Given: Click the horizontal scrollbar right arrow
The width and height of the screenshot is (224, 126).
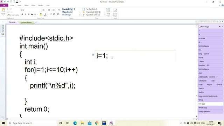Looking at the screenshot, I should [x=194, y=119].
